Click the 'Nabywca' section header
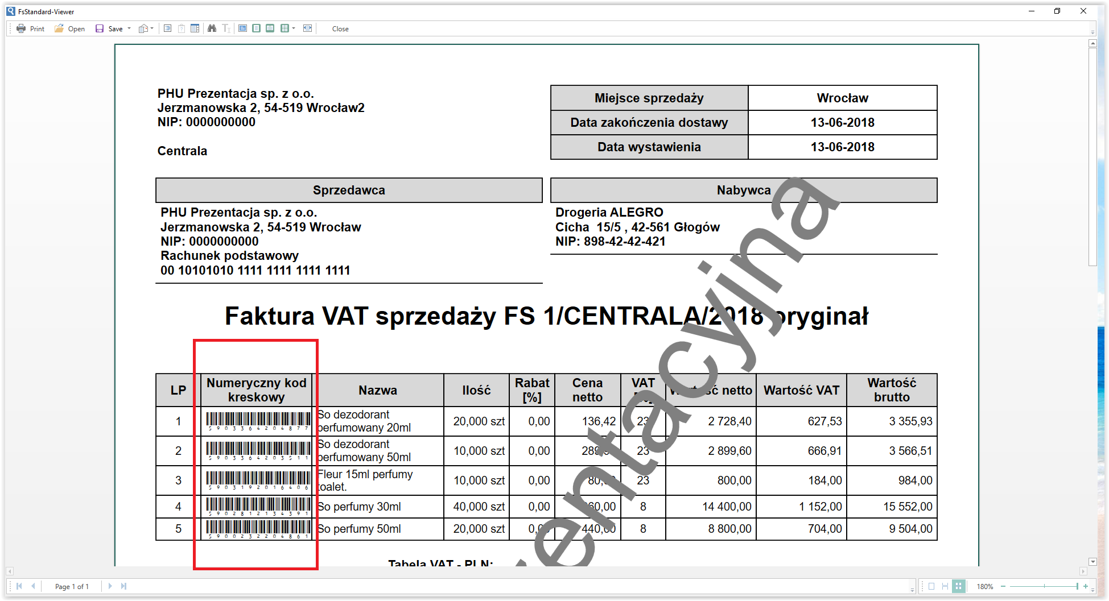Screen dimensions: 1109x601 pos(744,190)
